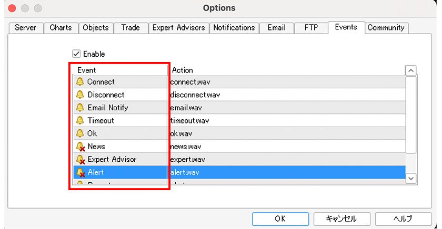The width and height of the screenshot is (442, 229).
Task: Click the Timeout event bell icon
Action: [x=80, y=121]
